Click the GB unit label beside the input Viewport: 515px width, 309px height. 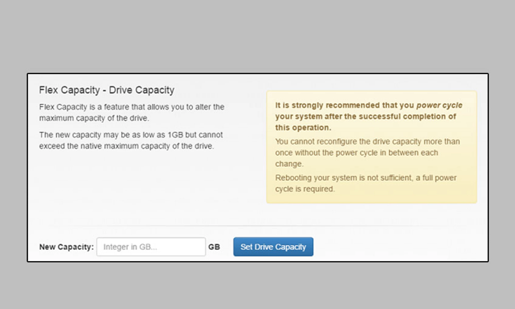[214, 247]
